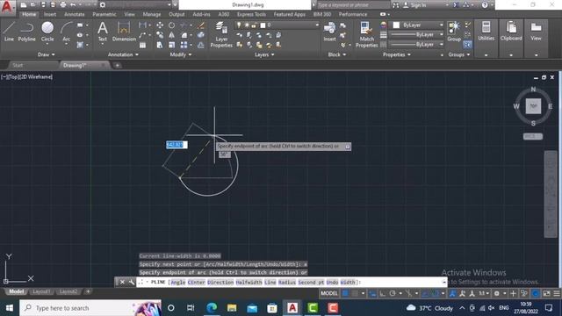Expand the Block panel
562x316 pixels.
coord(337,54)
